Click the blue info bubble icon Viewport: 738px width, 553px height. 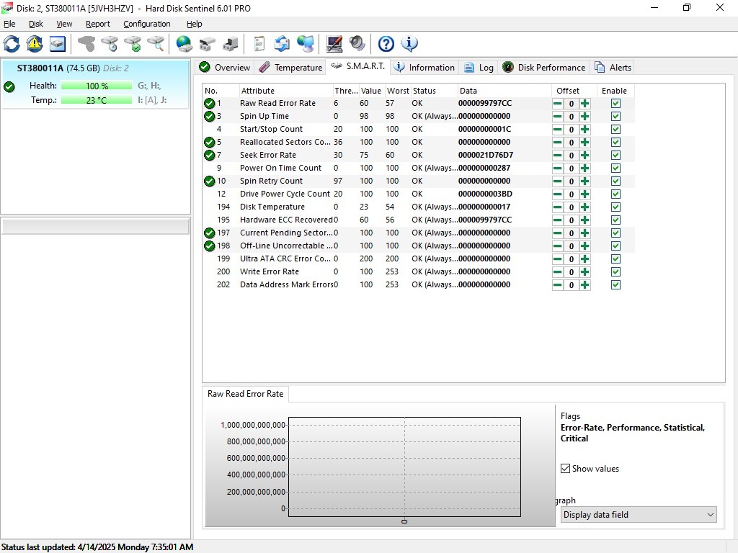point(409,44)
